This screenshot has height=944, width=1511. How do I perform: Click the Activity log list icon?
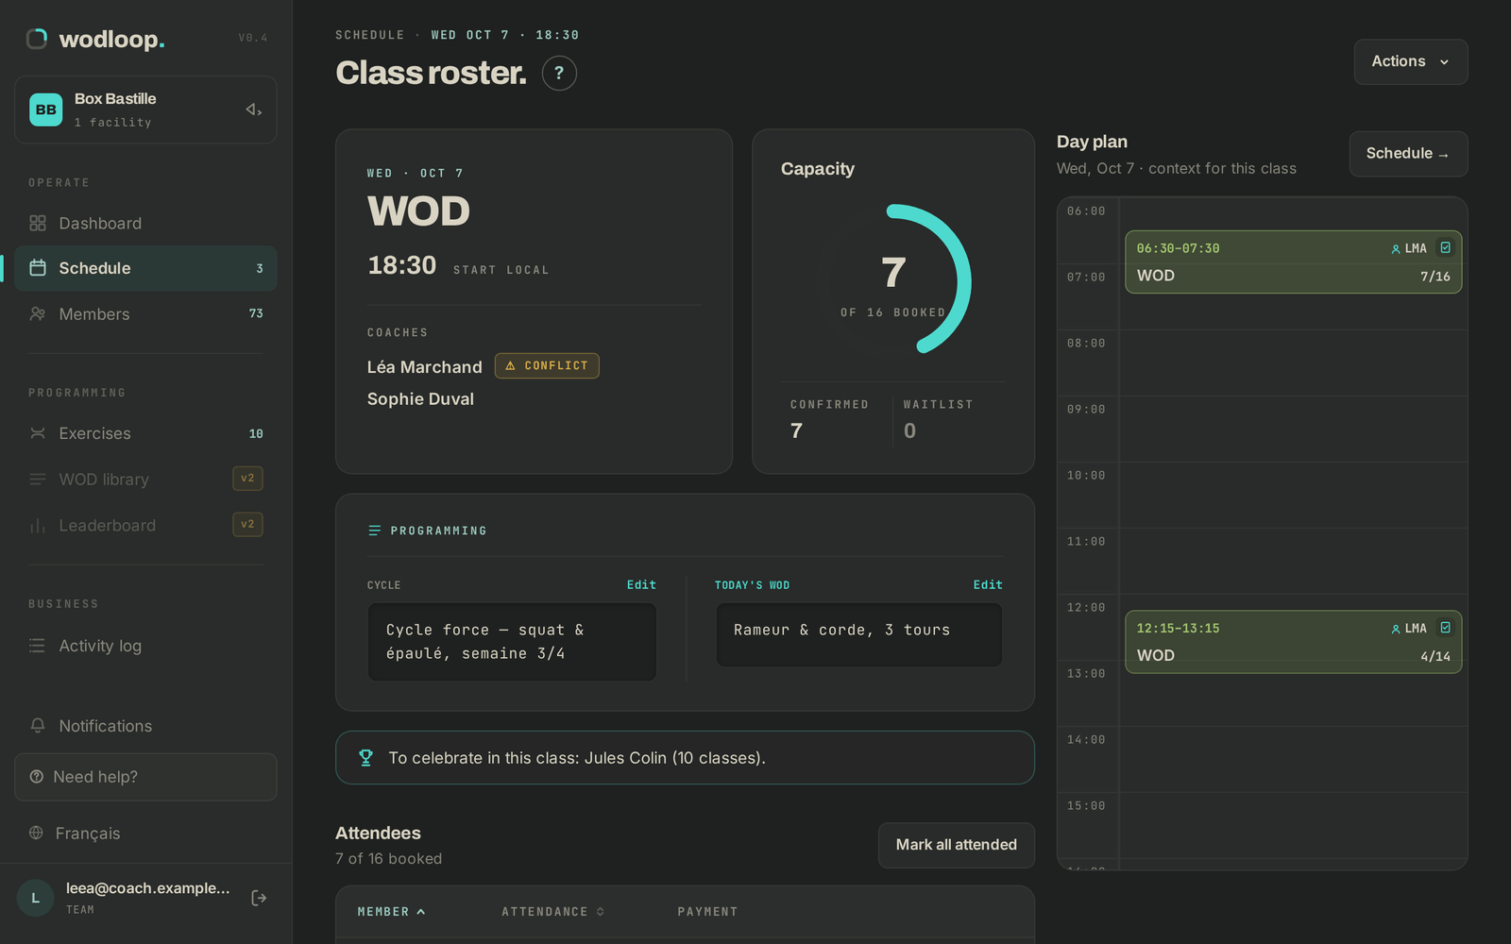click(x=38, y=646)
